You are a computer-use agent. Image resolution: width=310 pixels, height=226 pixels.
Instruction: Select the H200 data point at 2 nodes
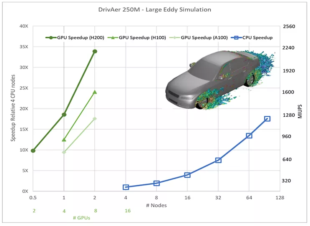tap(95, 51)
